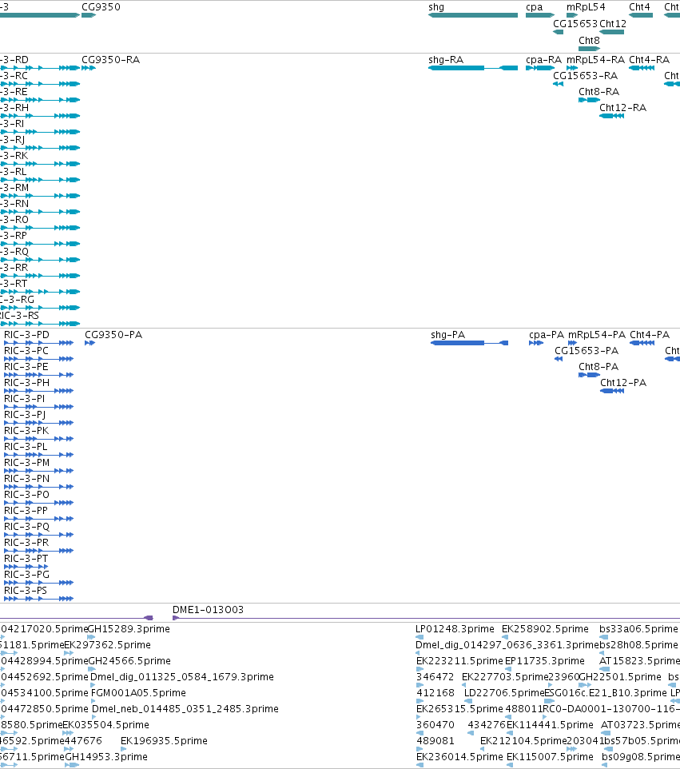The image size is (680, 769).
Task: Click the RIC-3-PK protein label
Action: (x=26, y=431)
